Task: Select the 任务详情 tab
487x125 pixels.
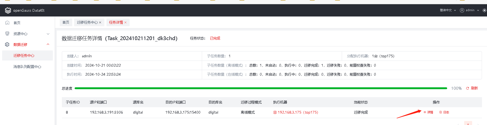Action: point(116,23)
